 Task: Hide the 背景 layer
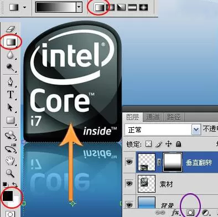129,205
